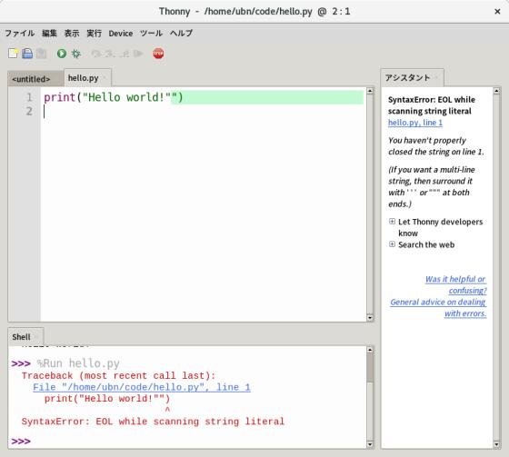Click the traceback File hello.py line 1 link
The width and height of the screenshot is (509, 457).
[142, 387]
